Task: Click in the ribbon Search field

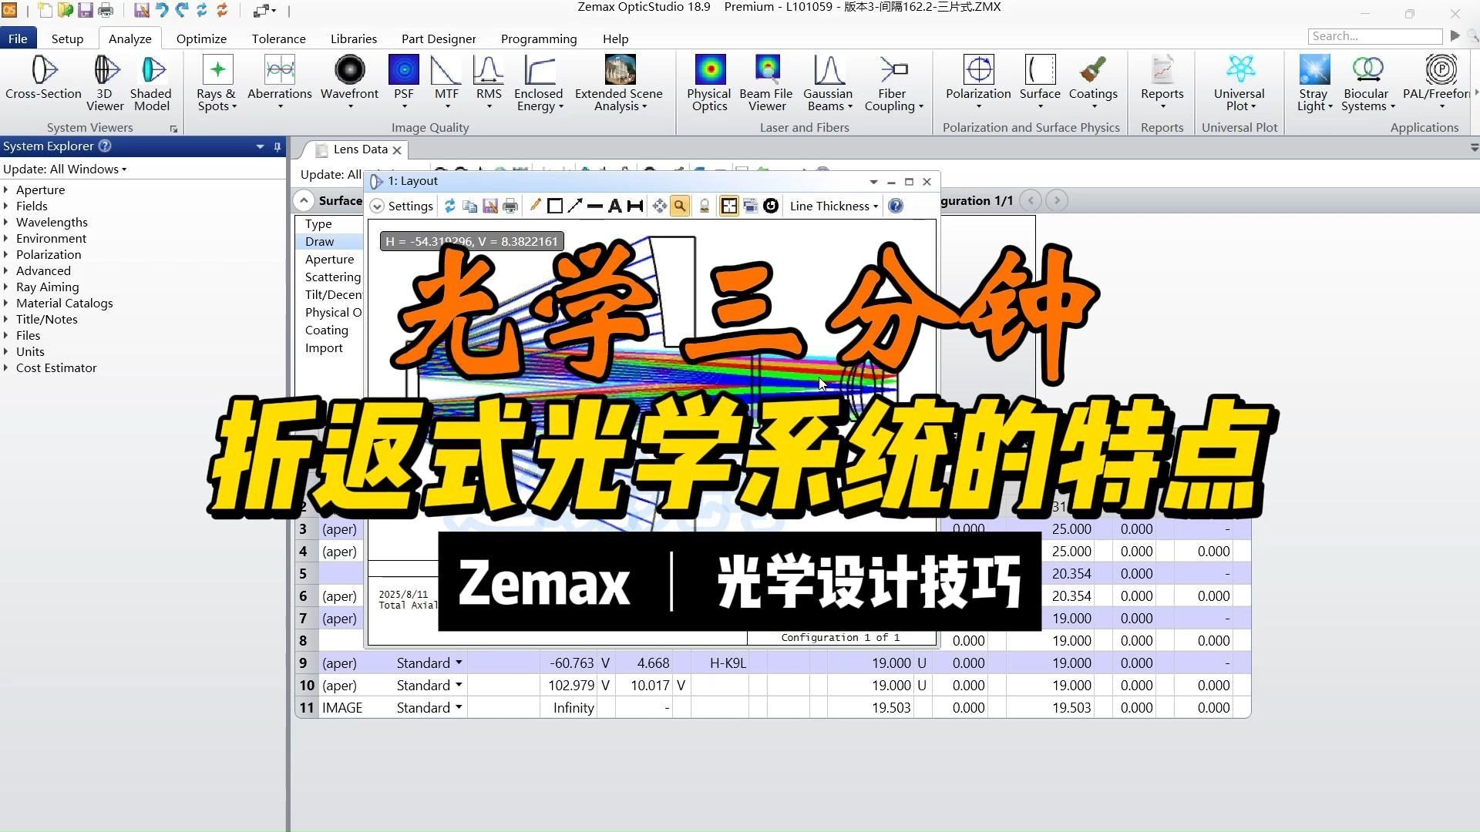Action: tap(1374, 36)
